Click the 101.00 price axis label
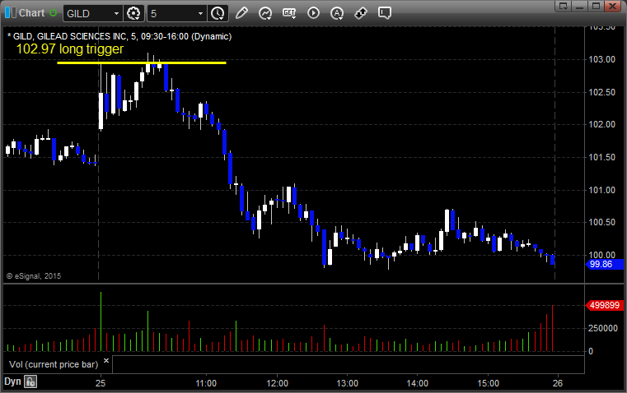The height and width of the screenshot is (393, 627). (601, 190)
